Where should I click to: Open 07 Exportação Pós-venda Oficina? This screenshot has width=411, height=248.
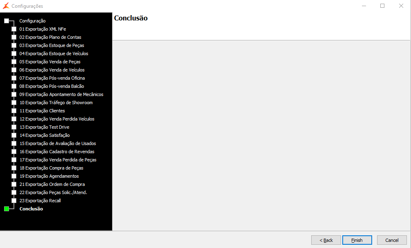click(x=52, y=78)
